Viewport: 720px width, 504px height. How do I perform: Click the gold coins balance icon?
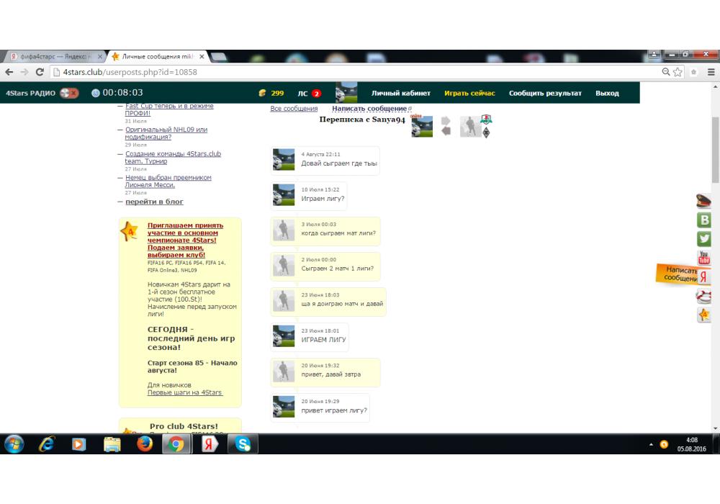tap(262, 93)
